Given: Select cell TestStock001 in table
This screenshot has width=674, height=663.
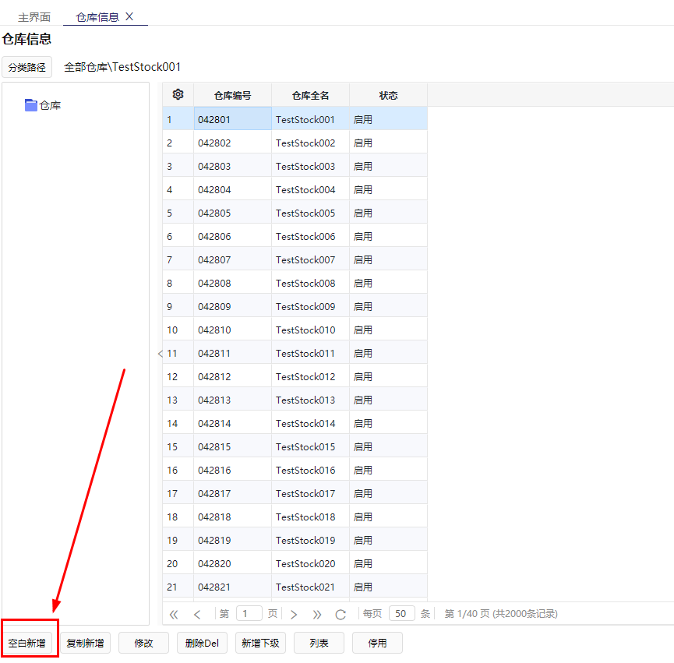Looking at the screenshot, I should point(310,119).
